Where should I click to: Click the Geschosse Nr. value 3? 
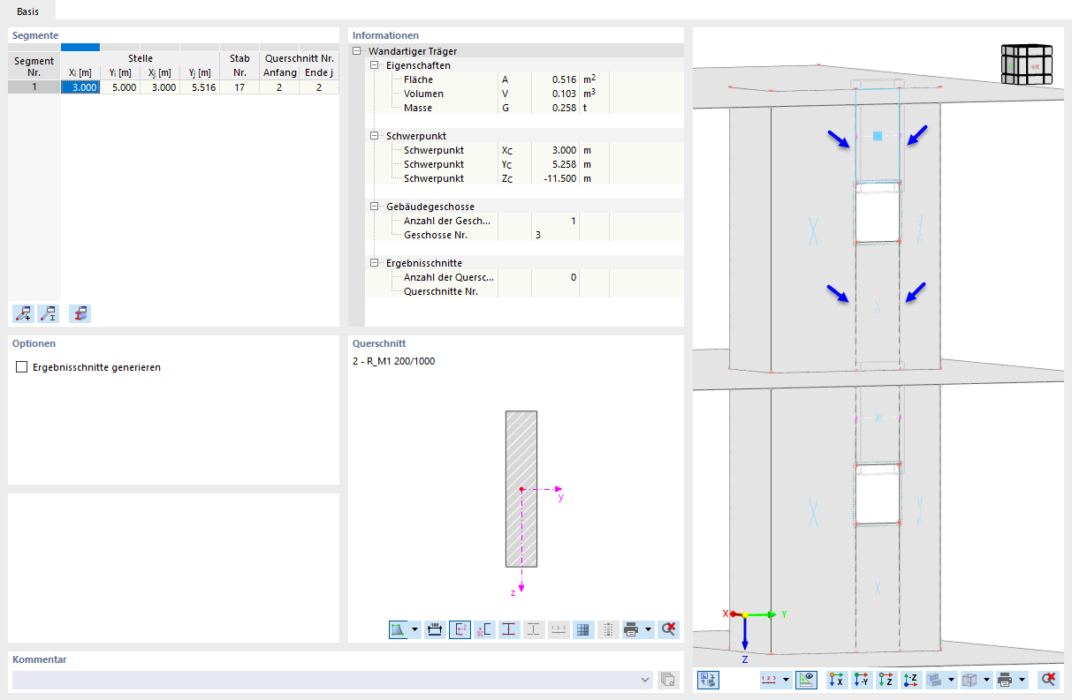[x=537, y=235]
